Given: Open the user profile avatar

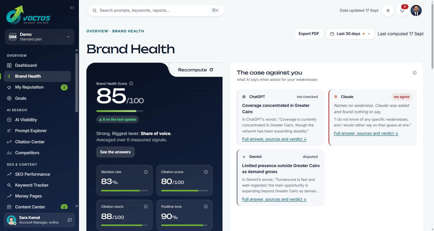Looking at the screenshot, I should pyautogui.click(x=416, y=11).
